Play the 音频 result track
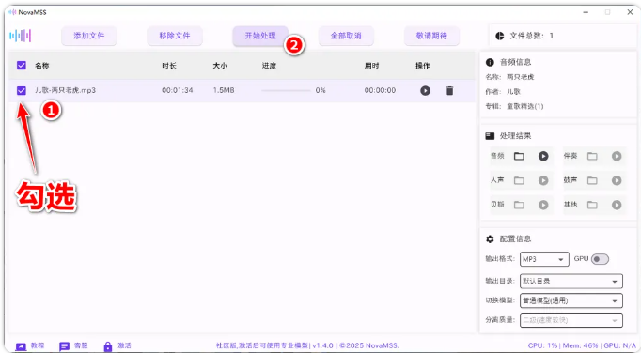Image resolution: width=641 pixels, height=353 pixels. (543, 156)
